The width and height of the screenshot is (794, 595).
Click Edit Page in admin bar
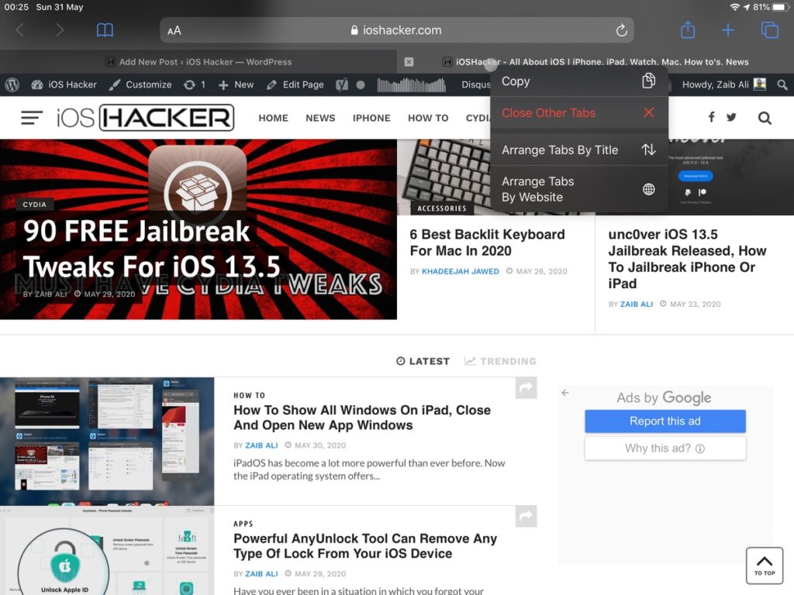(295, 84)
